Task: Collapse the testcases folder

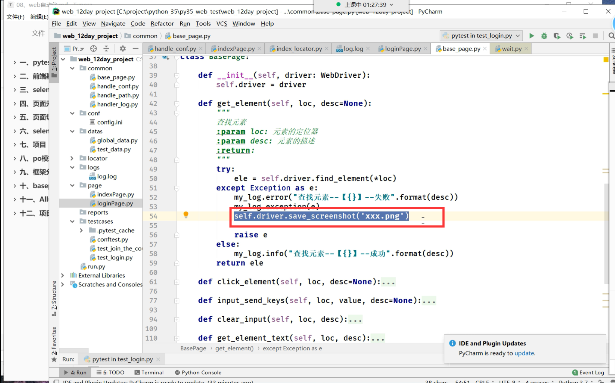Action: click(72, 221)
